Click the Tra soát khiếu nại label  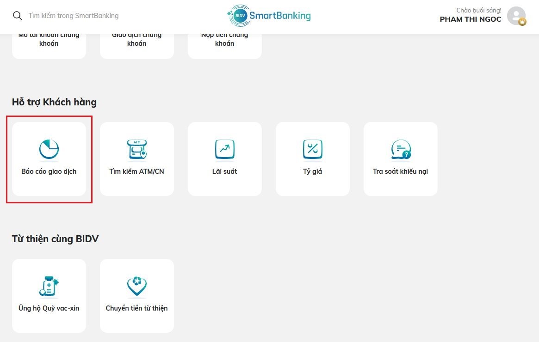coord(401,171)
